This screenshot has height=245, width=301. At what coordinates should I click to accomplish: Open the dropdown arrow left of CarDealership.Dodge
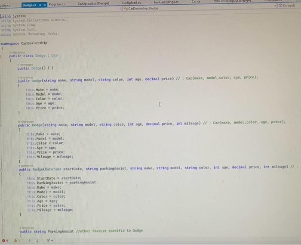[x=120, y=9]
